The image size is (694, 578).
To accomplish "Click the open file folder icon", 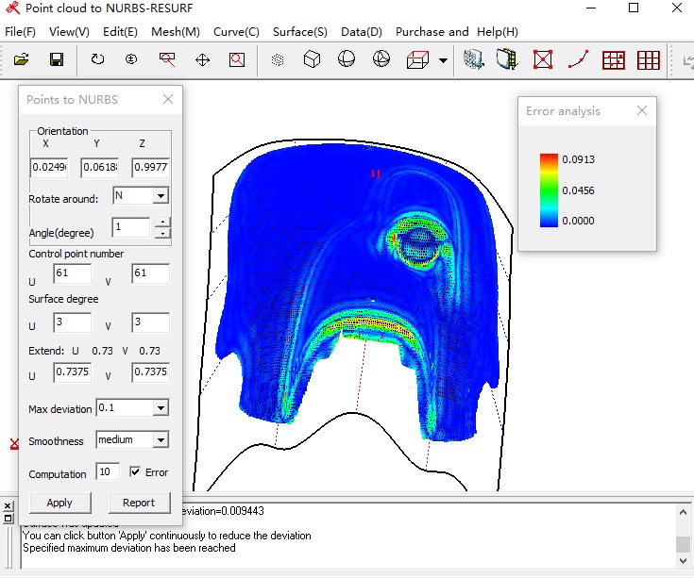I will 22,60.
